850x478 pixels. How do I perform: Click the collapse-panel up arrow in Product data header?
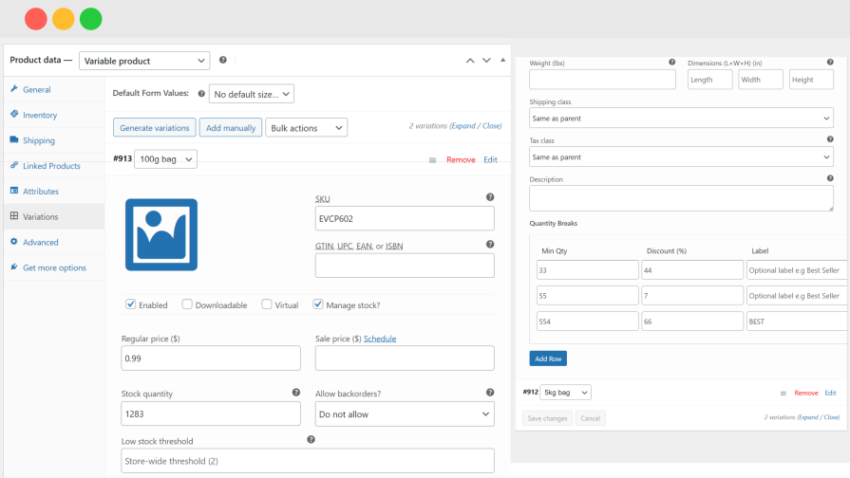point(469,61)
